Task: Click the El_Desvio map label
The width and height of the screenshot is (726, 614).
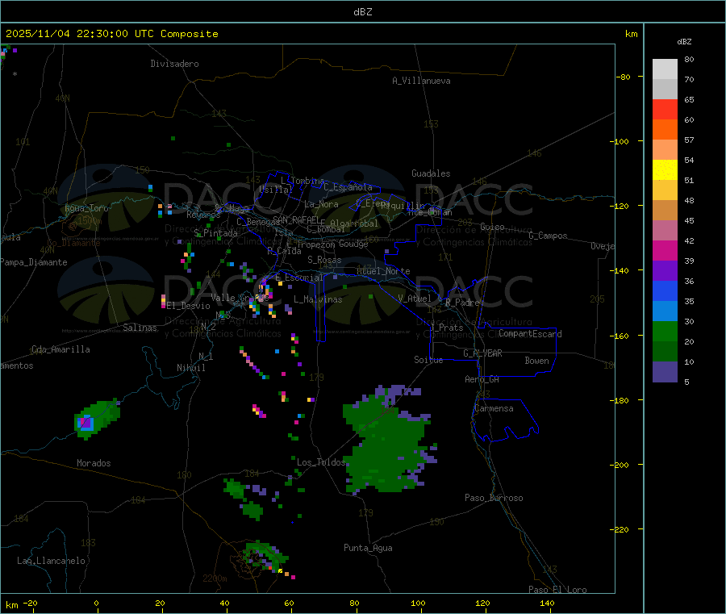Action: coord(189,306)
